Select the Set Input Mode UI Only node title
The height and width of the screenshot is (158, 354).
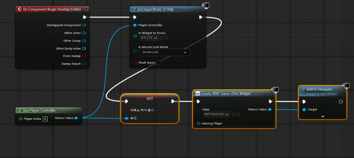pos(155,9)
